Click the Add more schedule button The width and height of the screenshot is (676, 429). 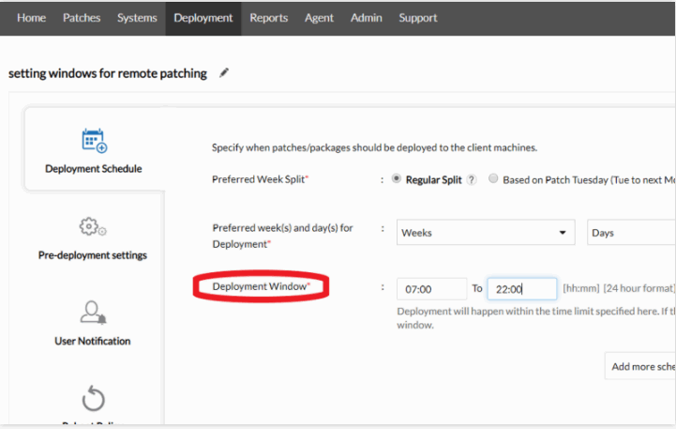641,366
